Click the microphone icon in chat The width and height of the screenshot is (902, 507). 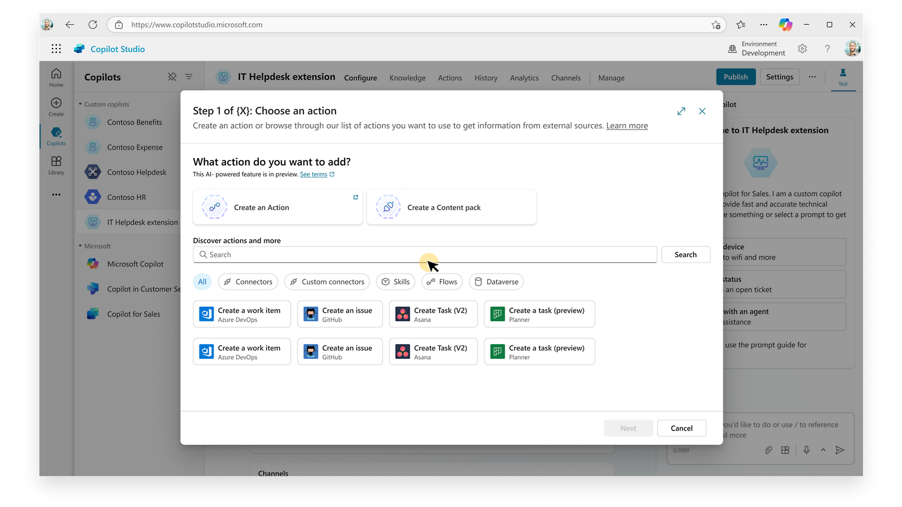point(806,450)
